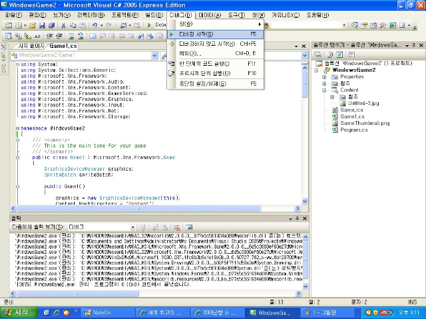The image size is (426, 319).
Task: Open Game1.cs in Solution Explorer
Action: [352, 116]
